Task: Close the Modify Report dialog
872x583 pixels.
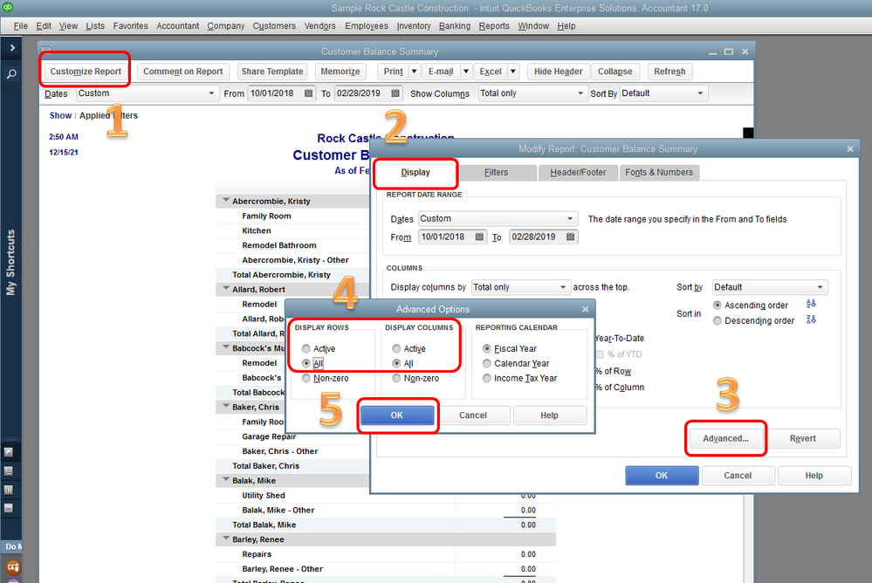Action: click(x=850, y=149)
